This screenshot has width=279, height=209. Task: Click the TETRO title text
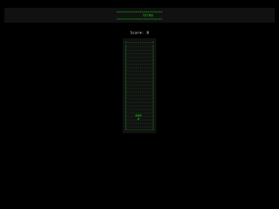(148, 15)
